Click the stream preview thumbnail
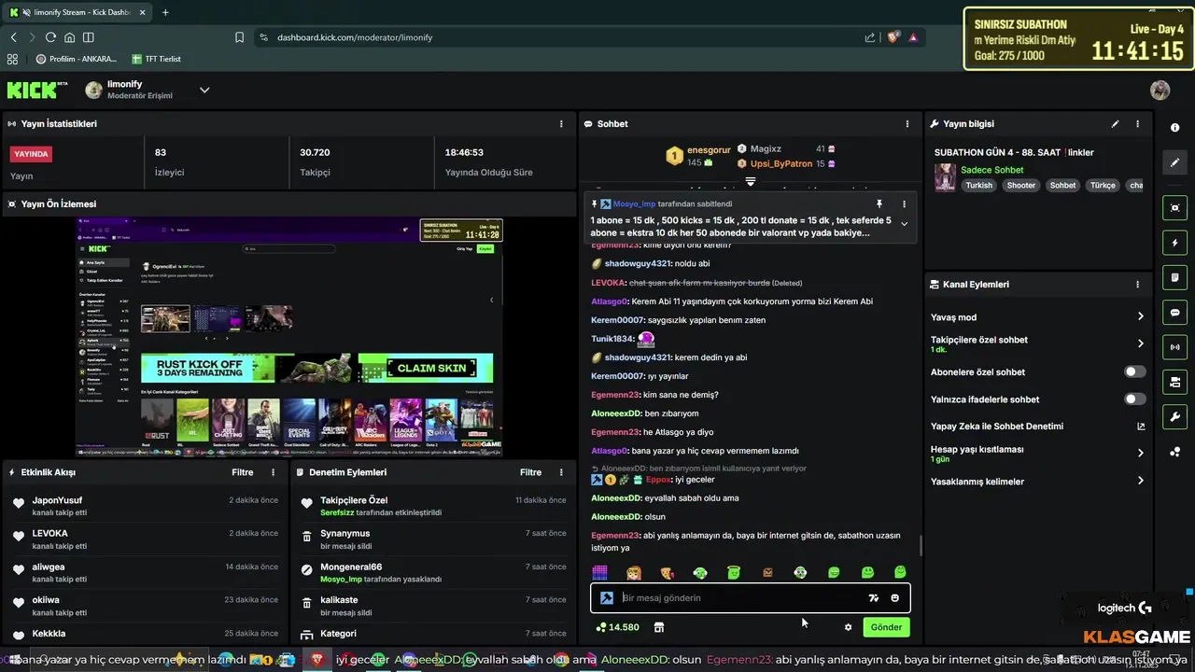This screenshot has width=1195, height=672. click(288, 338)
